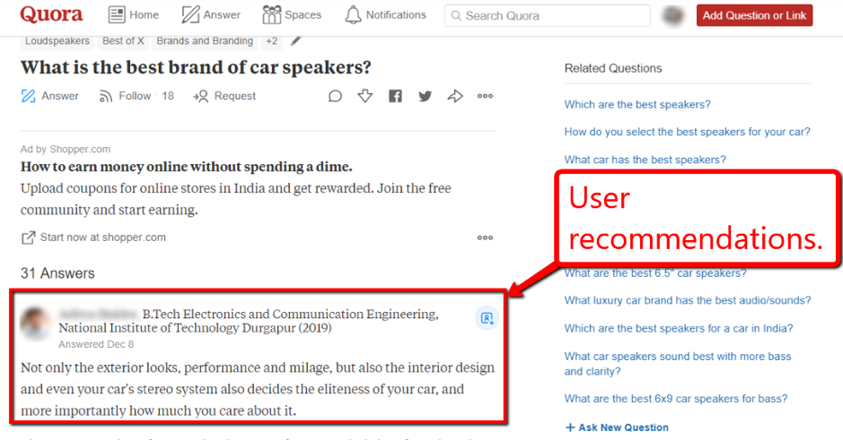
Task: Click the share arrow icon
Action: 455,96
